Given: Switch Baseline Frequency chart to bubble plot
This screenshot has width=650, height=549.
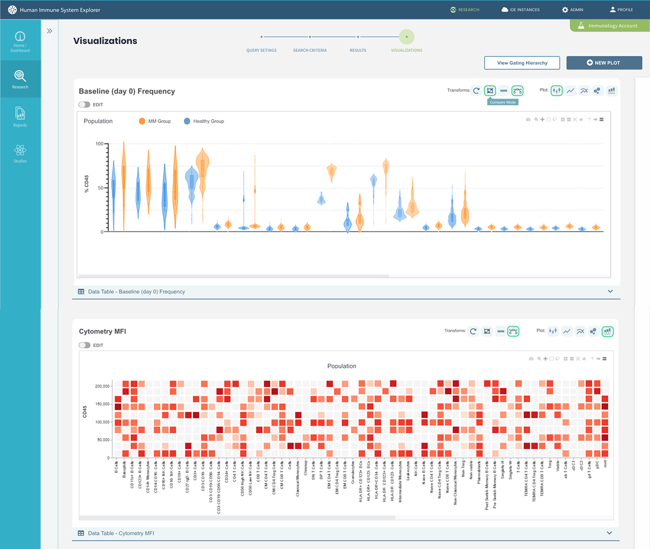Looking at the screenshot, I should coord(597,91).
